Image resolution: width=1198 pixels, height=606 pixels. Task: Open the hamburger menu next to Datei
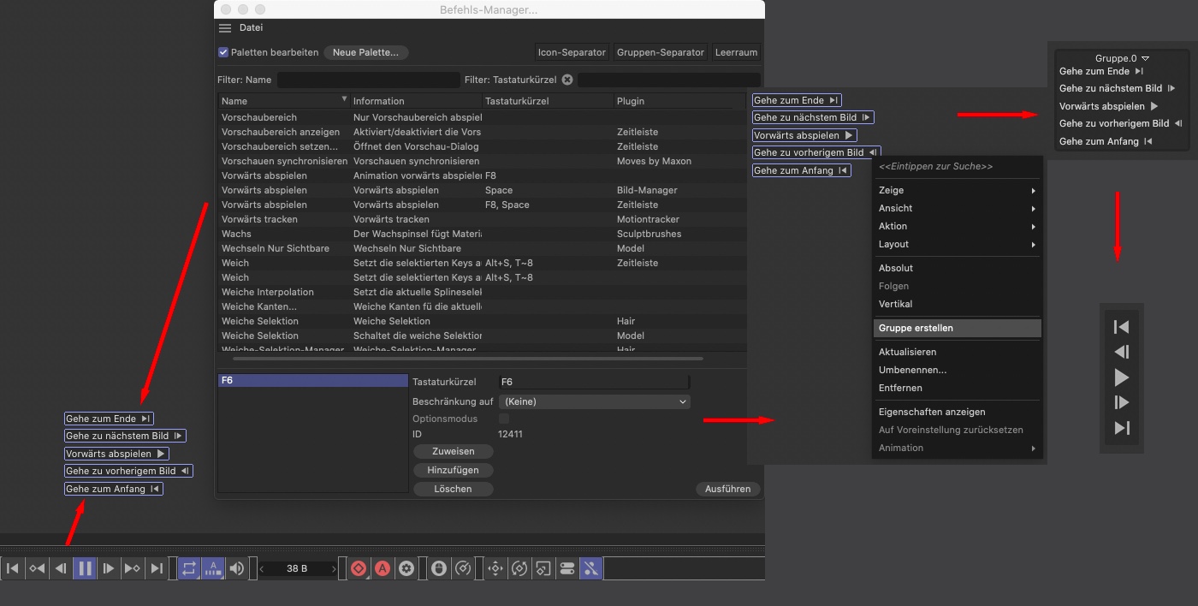225,28
